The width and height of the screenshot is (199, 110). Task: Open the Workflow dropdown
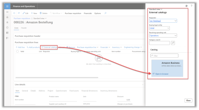click(56, 13)
